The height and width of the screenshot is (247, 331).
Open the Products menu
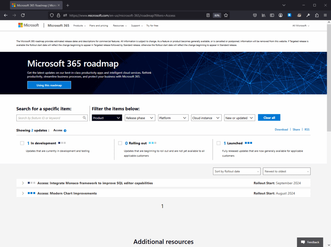pyautogui.click(x=80, y=26)
